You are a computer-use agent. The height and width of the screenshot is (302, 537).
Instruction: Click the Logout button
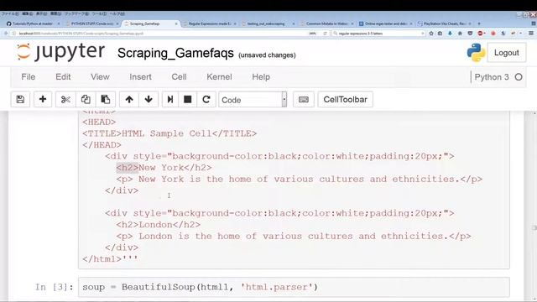coord(507,53)
